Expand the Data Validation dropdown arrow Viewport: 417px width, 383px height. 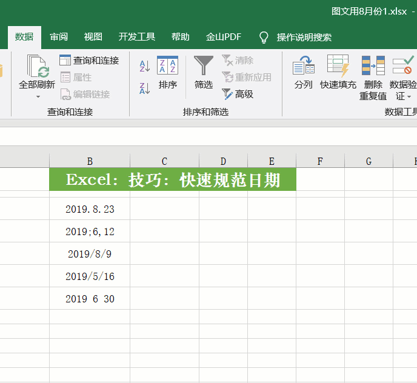(x=409, y=96)
